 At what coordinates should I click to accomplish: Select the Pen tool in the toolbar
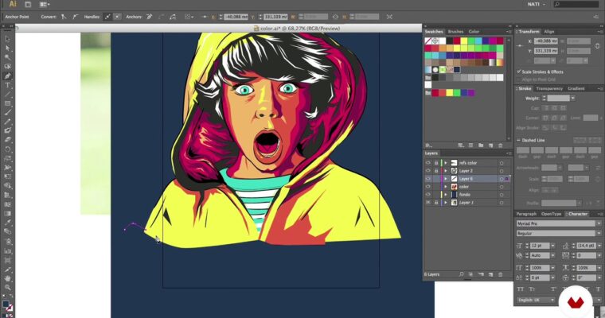point(8,76)
